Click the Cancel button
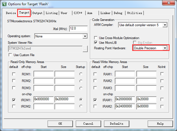177x131 pixels. tap(88, 124)
